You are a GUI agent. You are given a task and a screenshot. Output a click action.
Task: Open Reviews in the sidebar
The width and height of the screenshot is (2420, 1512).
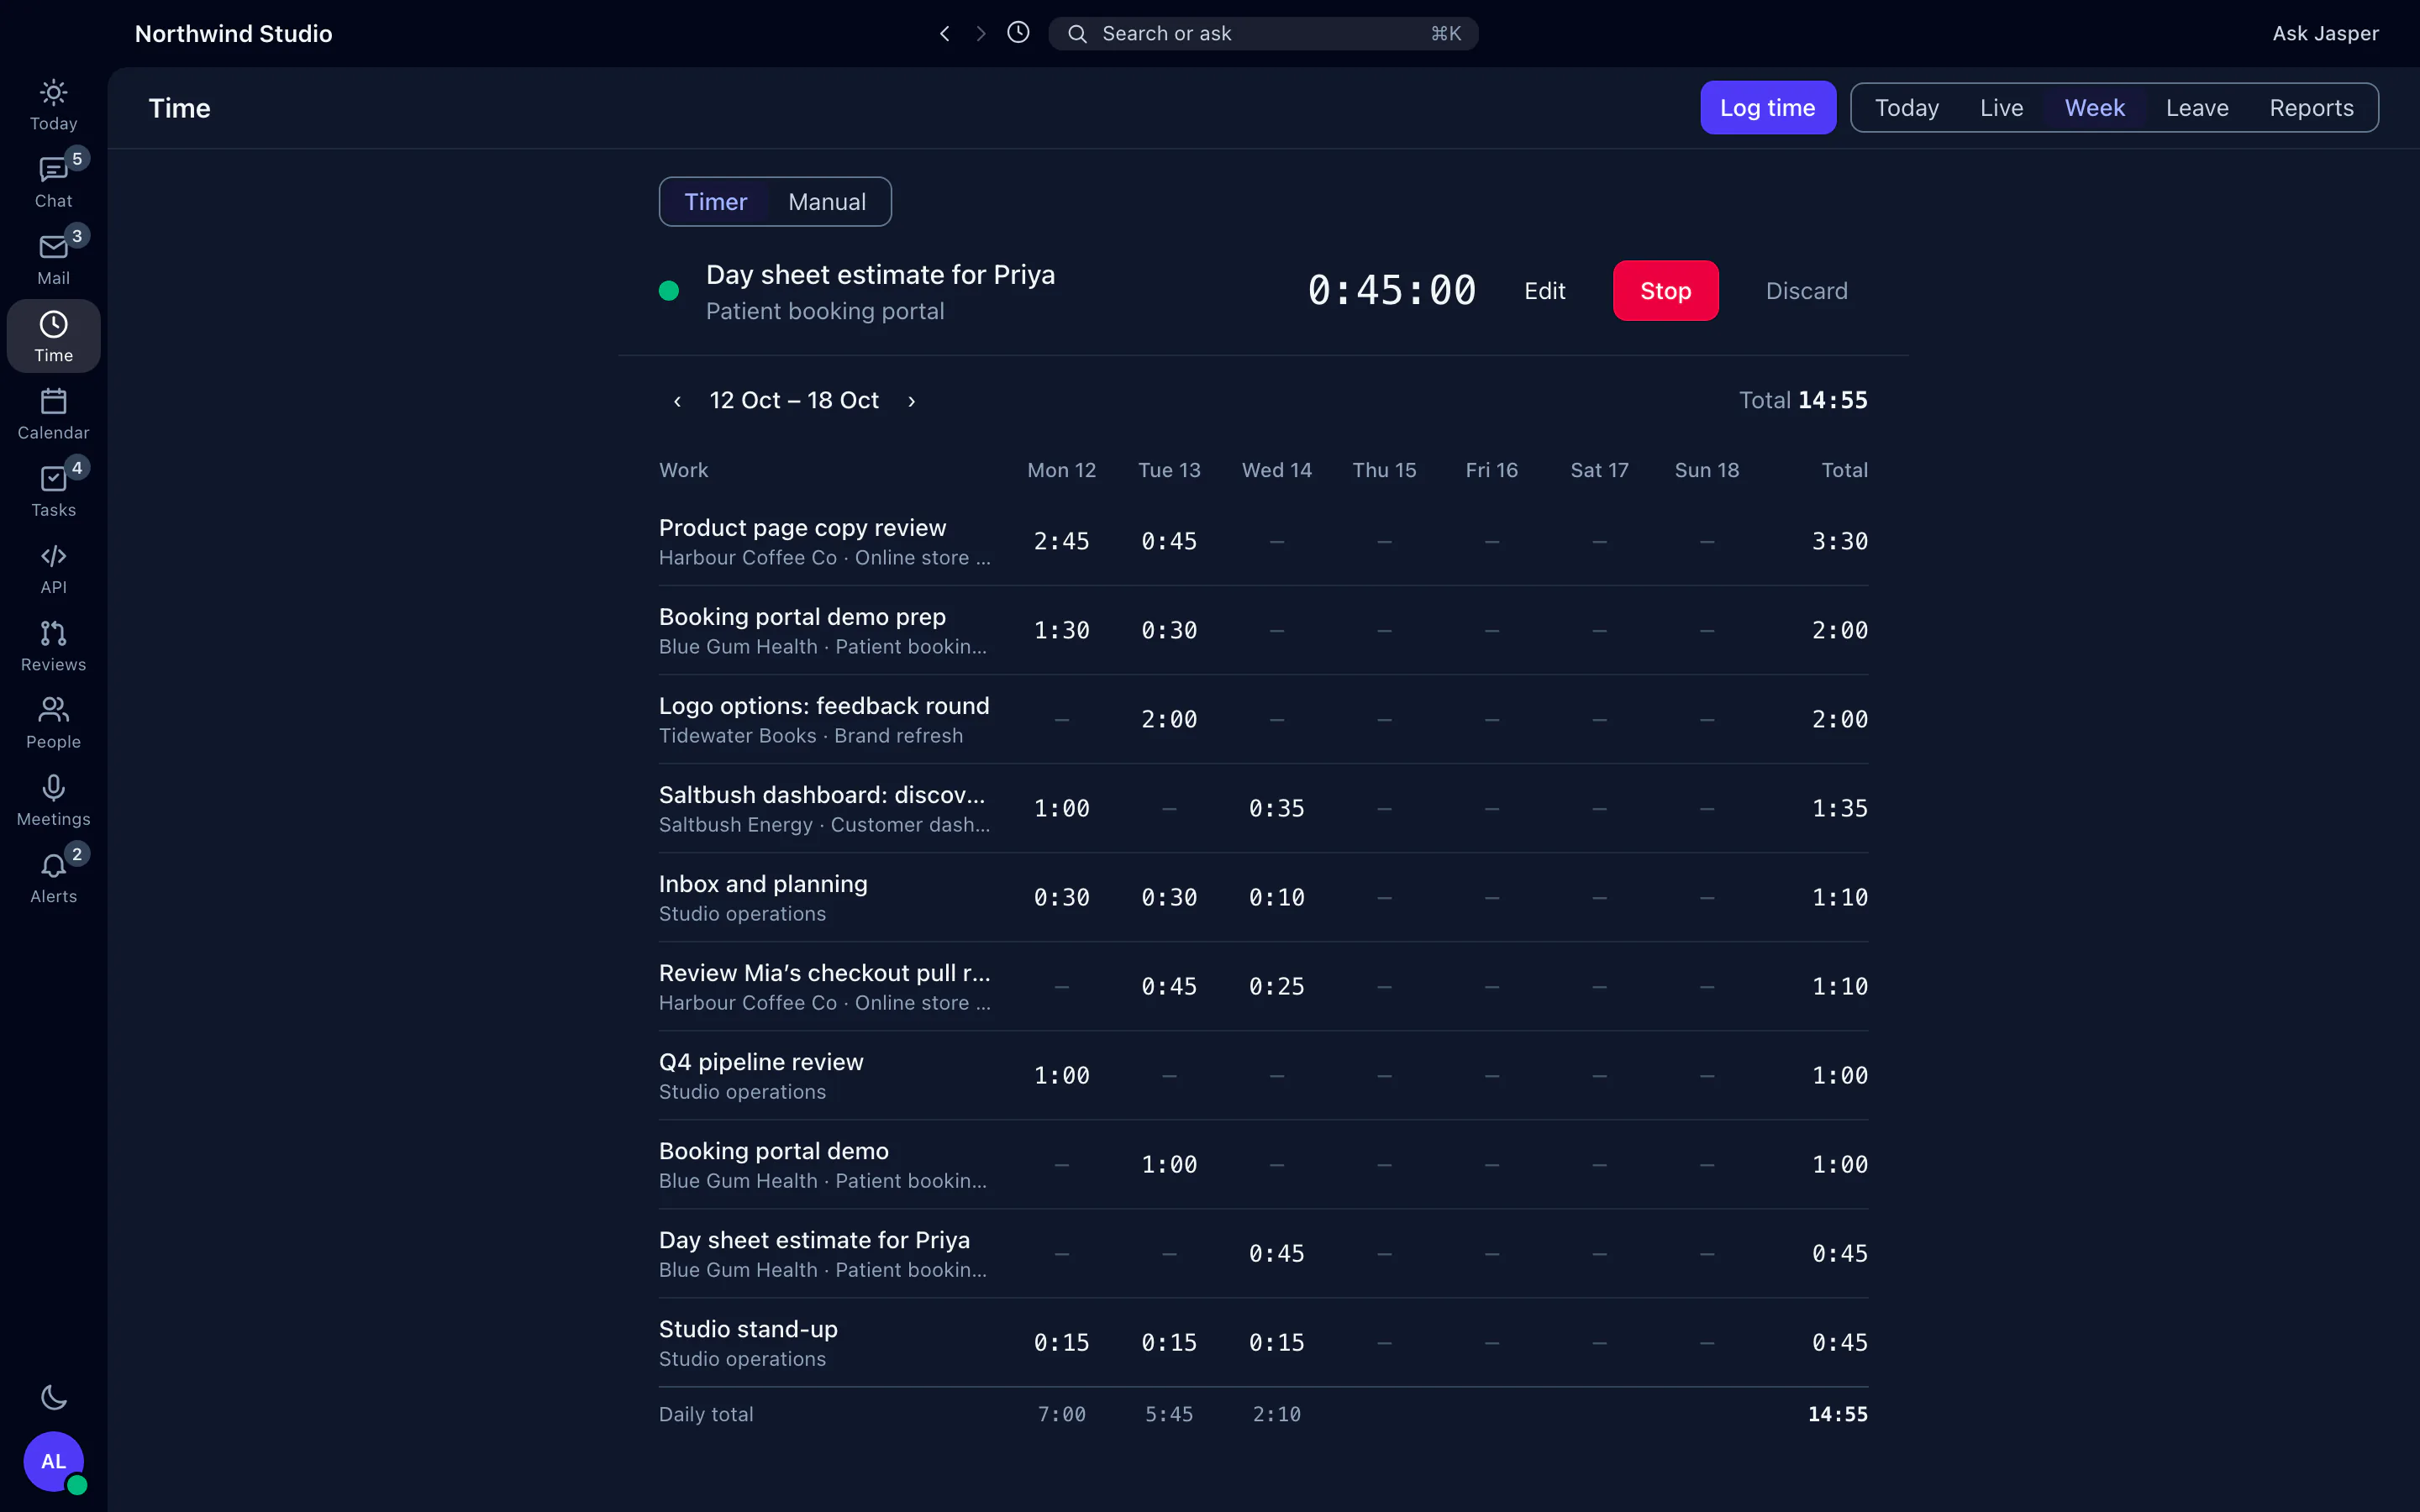[x=53, y=646]
